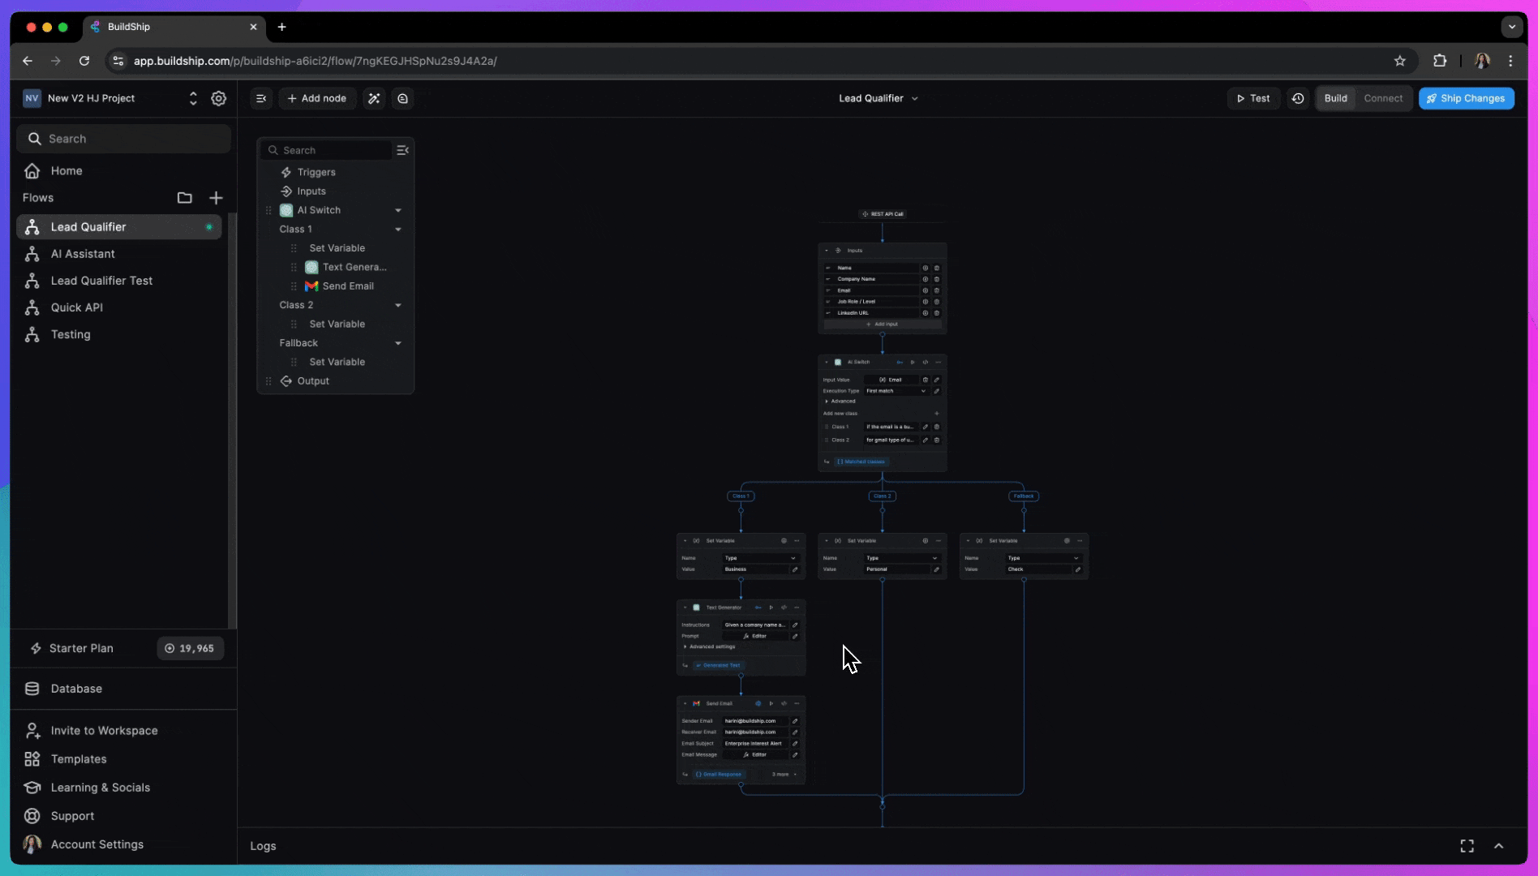Enter fullscreen for the logs panel
The height and width of the screenshot is (876, 1538).
tap(1467, 846)
